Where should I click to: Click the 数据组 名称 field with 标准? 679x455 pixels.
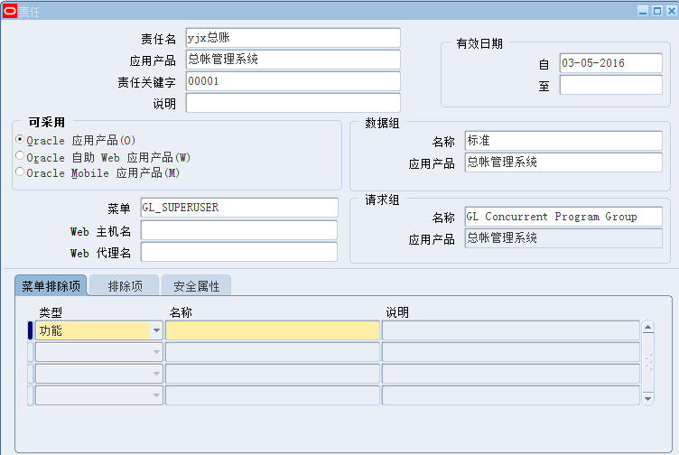(563, 141)
